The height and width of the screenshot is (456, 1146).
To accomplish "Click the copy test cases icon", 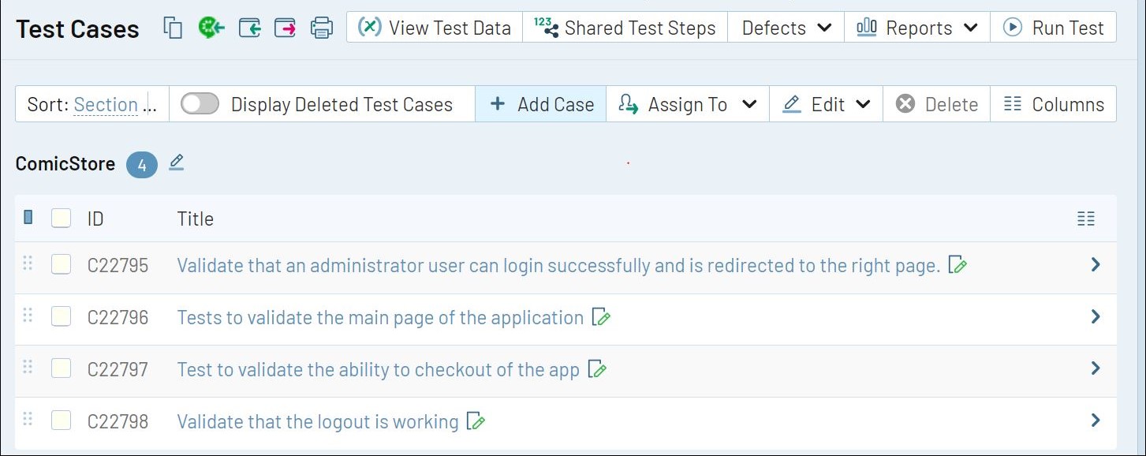I will pos(173,28).
